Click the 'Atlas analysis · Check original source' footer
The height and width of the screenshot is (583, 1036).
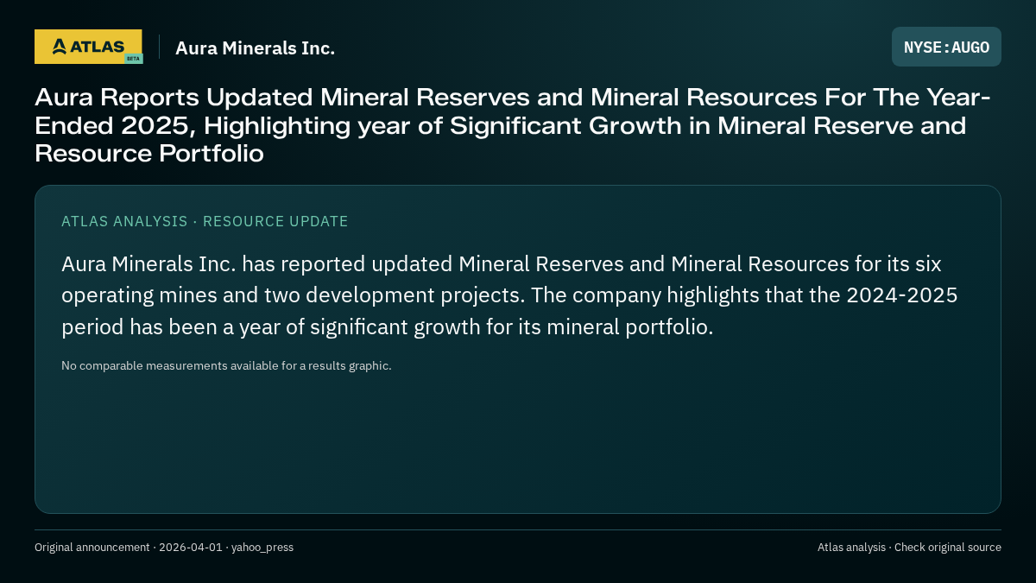[909, 547]
